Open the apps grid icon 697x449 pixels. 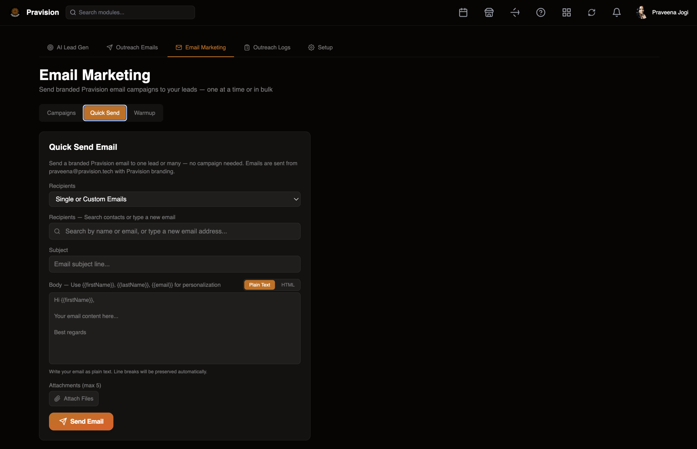tap(567, 13)
